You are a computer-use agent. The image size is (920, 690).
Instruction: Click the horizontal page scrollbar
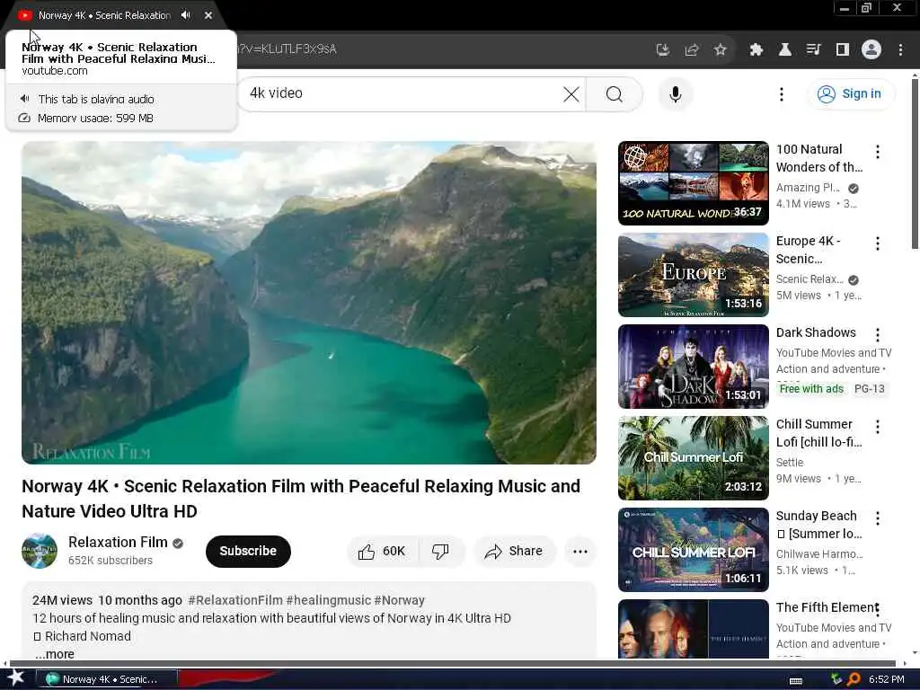point(452,664)
